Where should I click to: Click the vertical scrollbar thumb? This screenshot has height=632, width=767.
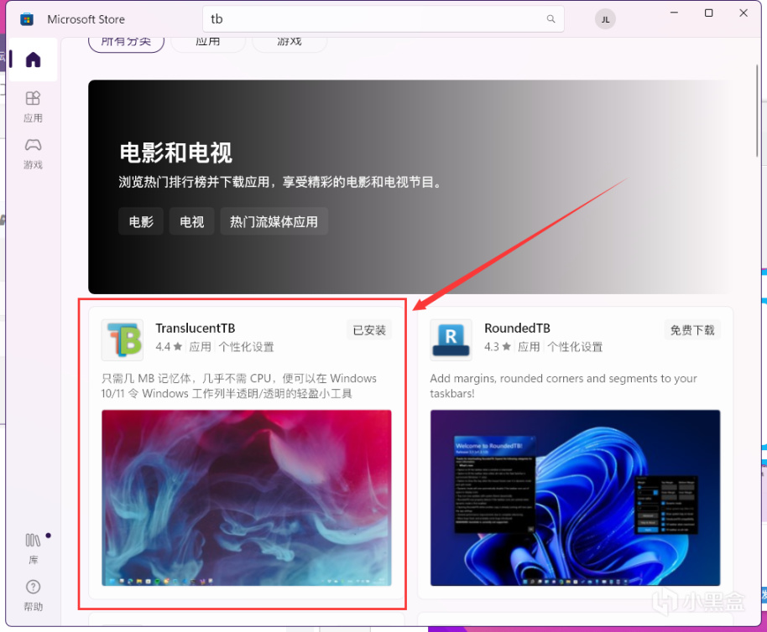757,111
